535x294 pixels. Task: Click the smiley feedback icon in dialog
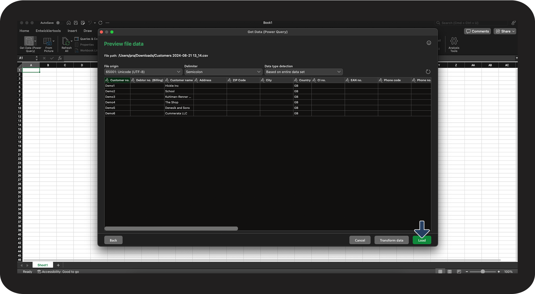pos(429,43)
